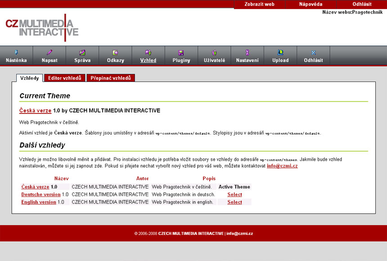The width and height of the screenshot is (387, 261).
Task: Switch to the Vzhledy tab
Action: click(x=30, y=78)
